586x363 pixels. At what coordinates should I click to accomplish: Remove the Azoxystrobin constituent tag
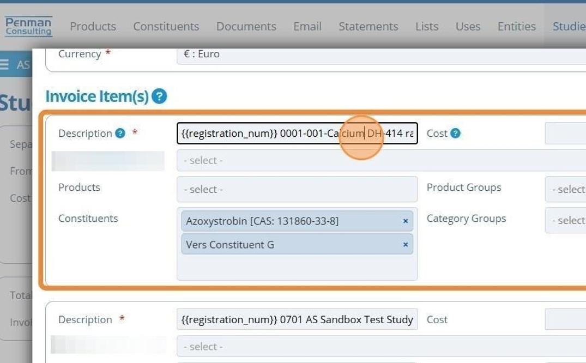pyautogui.click(x=406, y=221)
